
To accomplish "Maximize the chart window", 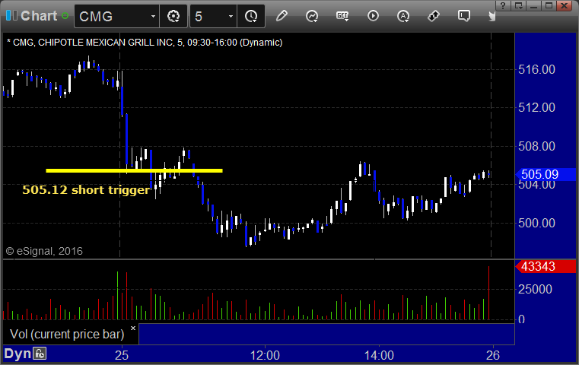I will (x=549, y=5).
